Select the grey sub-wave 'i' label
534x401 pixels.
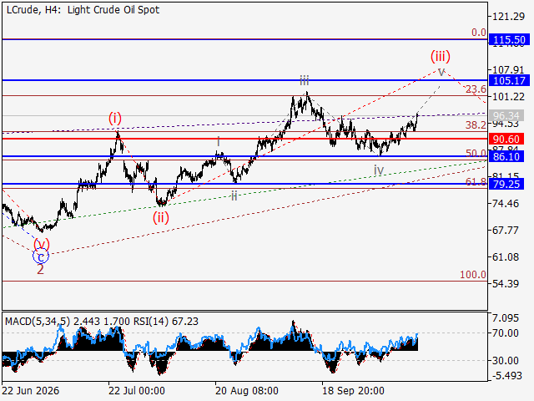pyautogui.click(x=219, y=141)
